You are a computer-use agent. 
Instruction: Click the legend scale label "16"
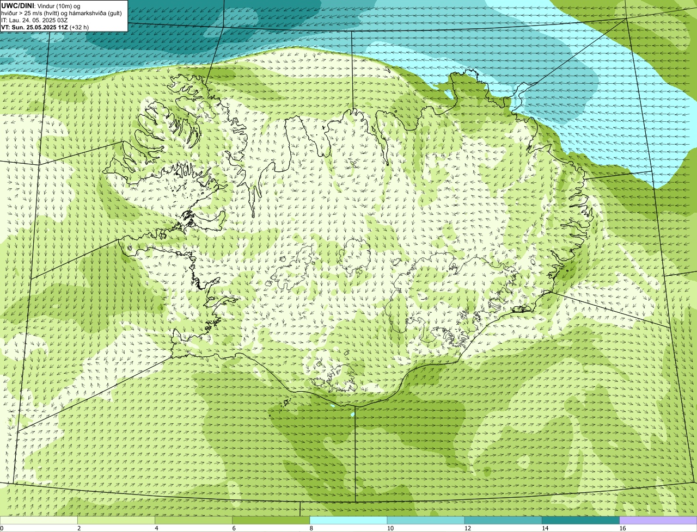point(622,528)
